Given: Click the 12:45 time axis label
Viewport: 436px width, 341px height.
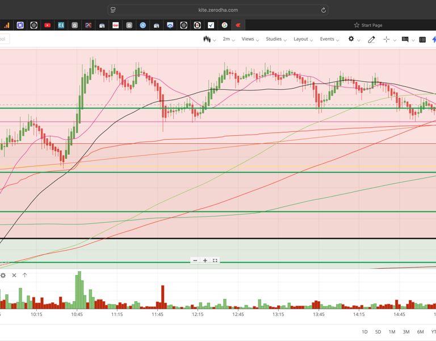Looking at the screenshot, I should 238,314.
